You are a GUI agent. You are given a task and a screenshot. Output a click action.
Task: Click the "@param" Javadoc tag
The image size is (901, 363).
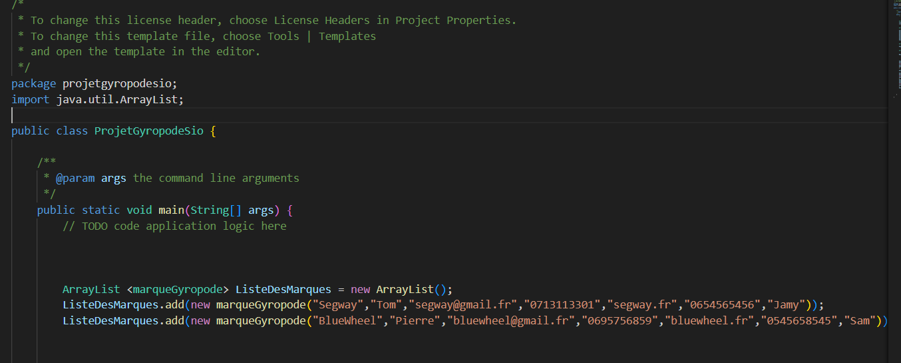[x=75, y=179]
